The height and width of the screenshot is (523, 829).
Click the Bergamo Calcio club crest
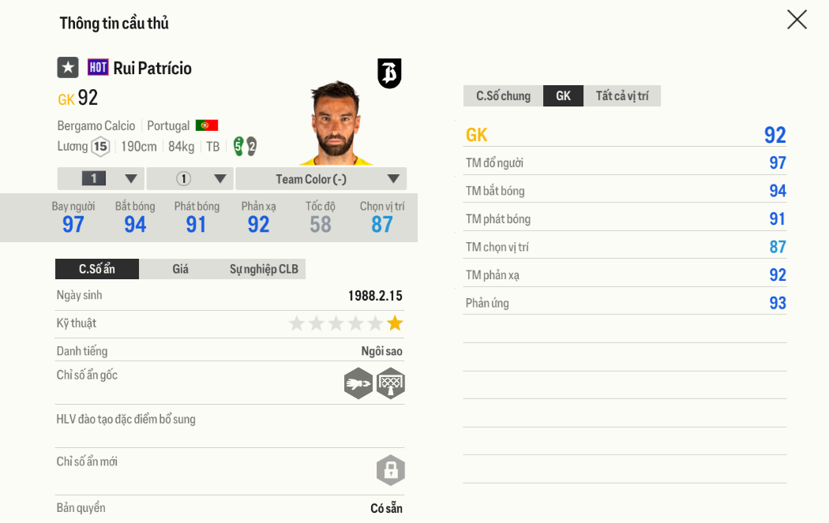389,73
